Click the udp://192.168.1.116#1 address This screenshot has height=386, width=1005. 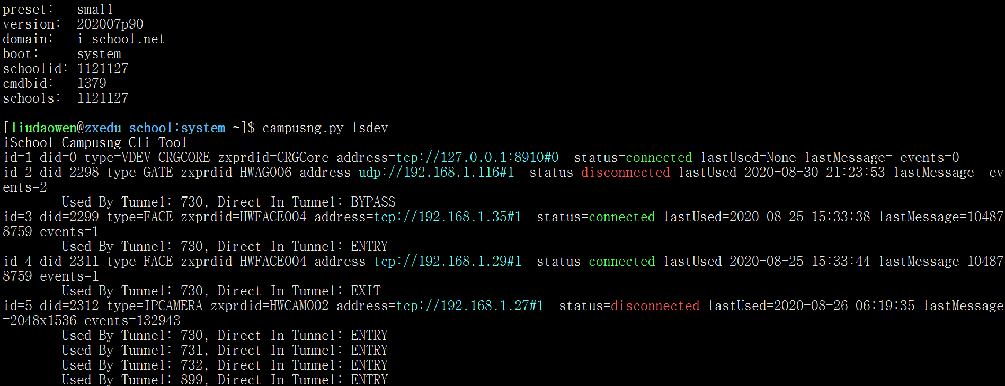point(437,173)
